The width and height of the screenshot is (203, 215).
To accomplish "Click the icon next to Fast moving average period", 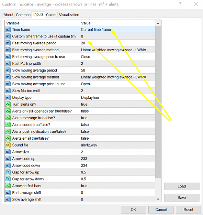I will pyautogui.click(x=8, y=43).
